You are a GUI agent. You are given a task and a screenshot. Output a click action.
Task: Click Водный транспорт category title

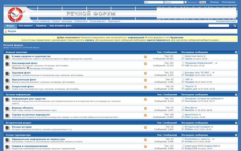coord(16,52)
